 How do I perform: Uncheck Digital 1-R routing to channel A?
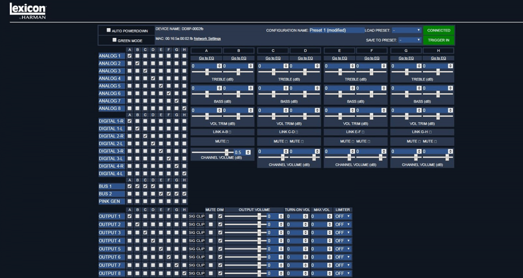click(x=129, y=121)
